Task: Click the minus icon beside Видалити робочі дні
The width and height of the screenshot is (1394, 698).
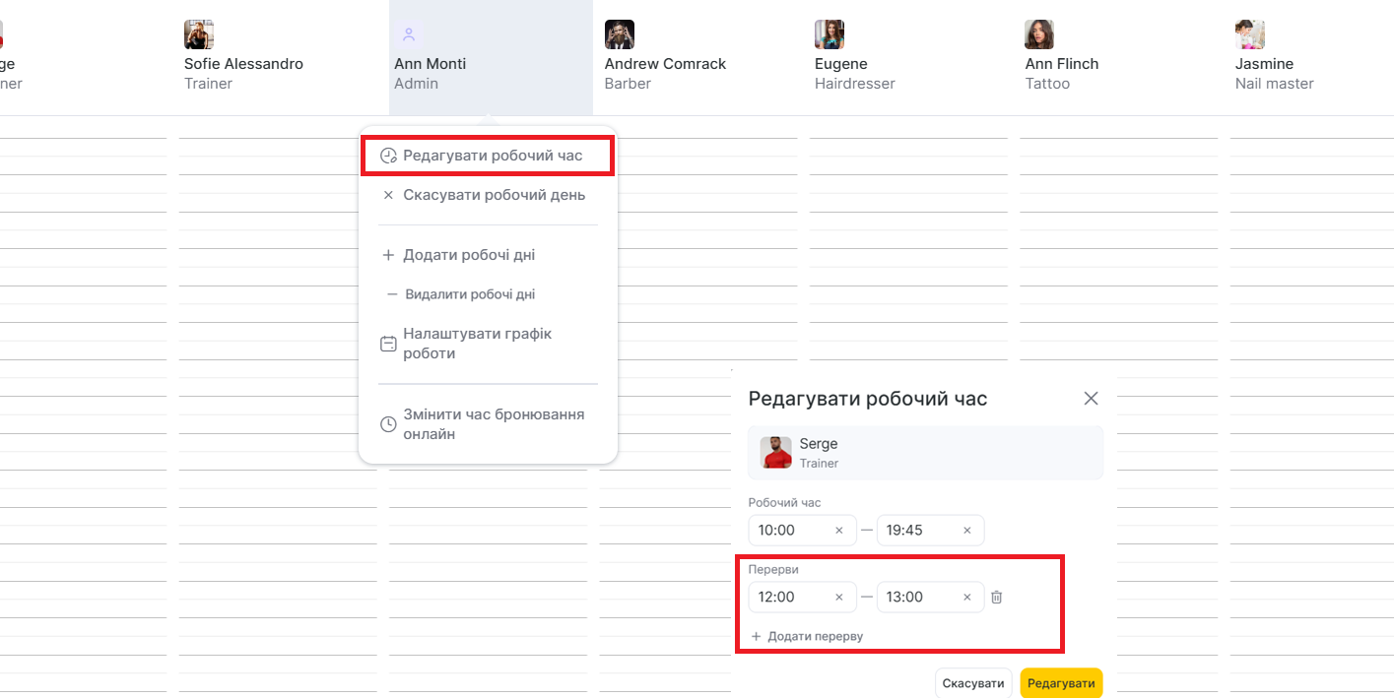Action: pyautogui.click(x=392, y=294)
